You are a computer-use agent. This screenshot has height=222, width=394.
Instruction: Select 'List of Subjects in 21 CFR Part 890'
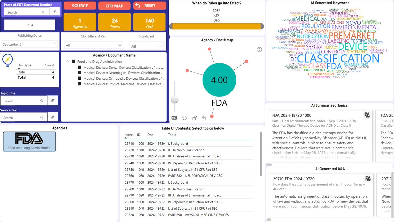pyautogui.click(x=188, y=208)
